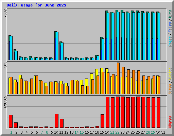Select day label '18' on the axis
The image size is (174, 136).
click(x=97, y=132)
